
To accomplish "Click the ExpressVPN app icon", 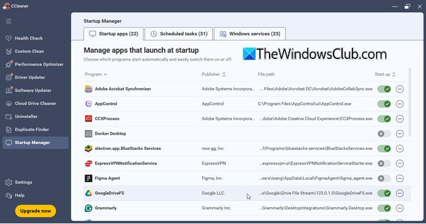I will [88, 163].
